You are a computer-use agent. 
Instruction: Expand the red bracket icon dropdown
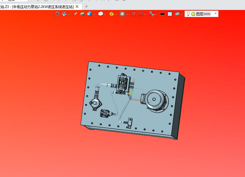(145, 14)
